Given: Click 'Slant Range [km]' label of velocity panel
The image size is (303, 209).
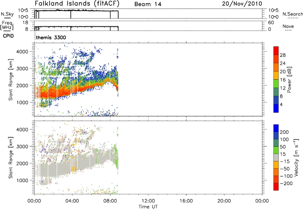Looking at the screenshot, I should (x=11, y=157).
